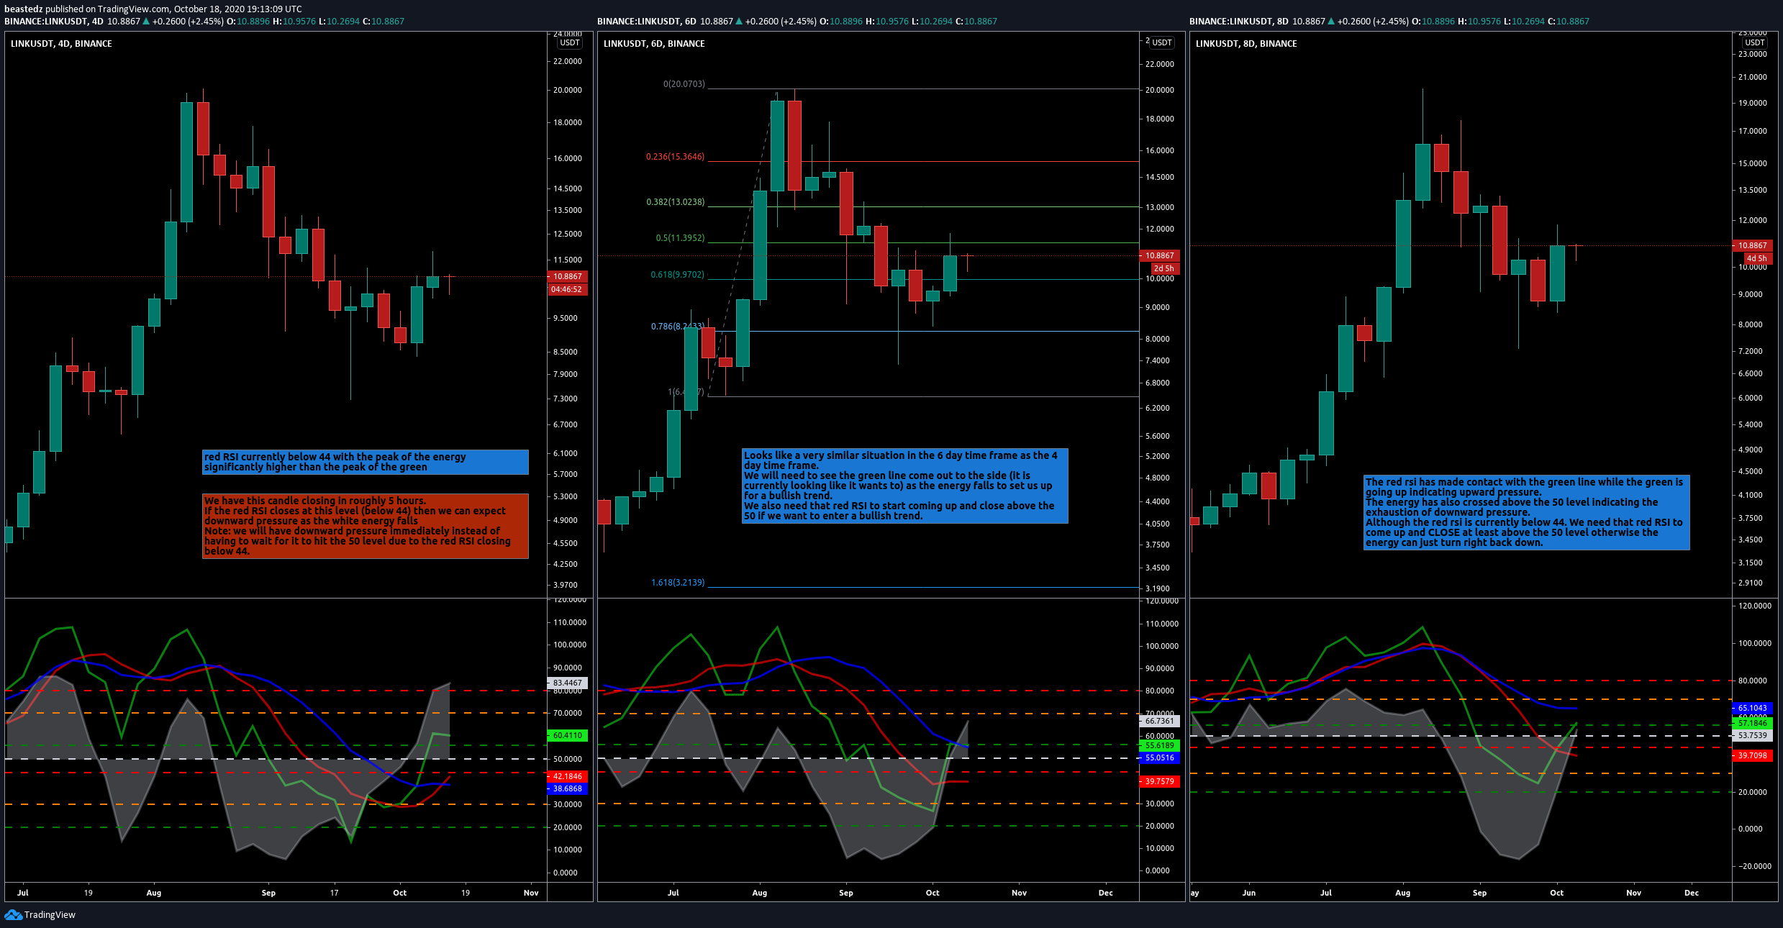
Task: Click the Nov label on 8D time axis
Action: coord(1634,893)
